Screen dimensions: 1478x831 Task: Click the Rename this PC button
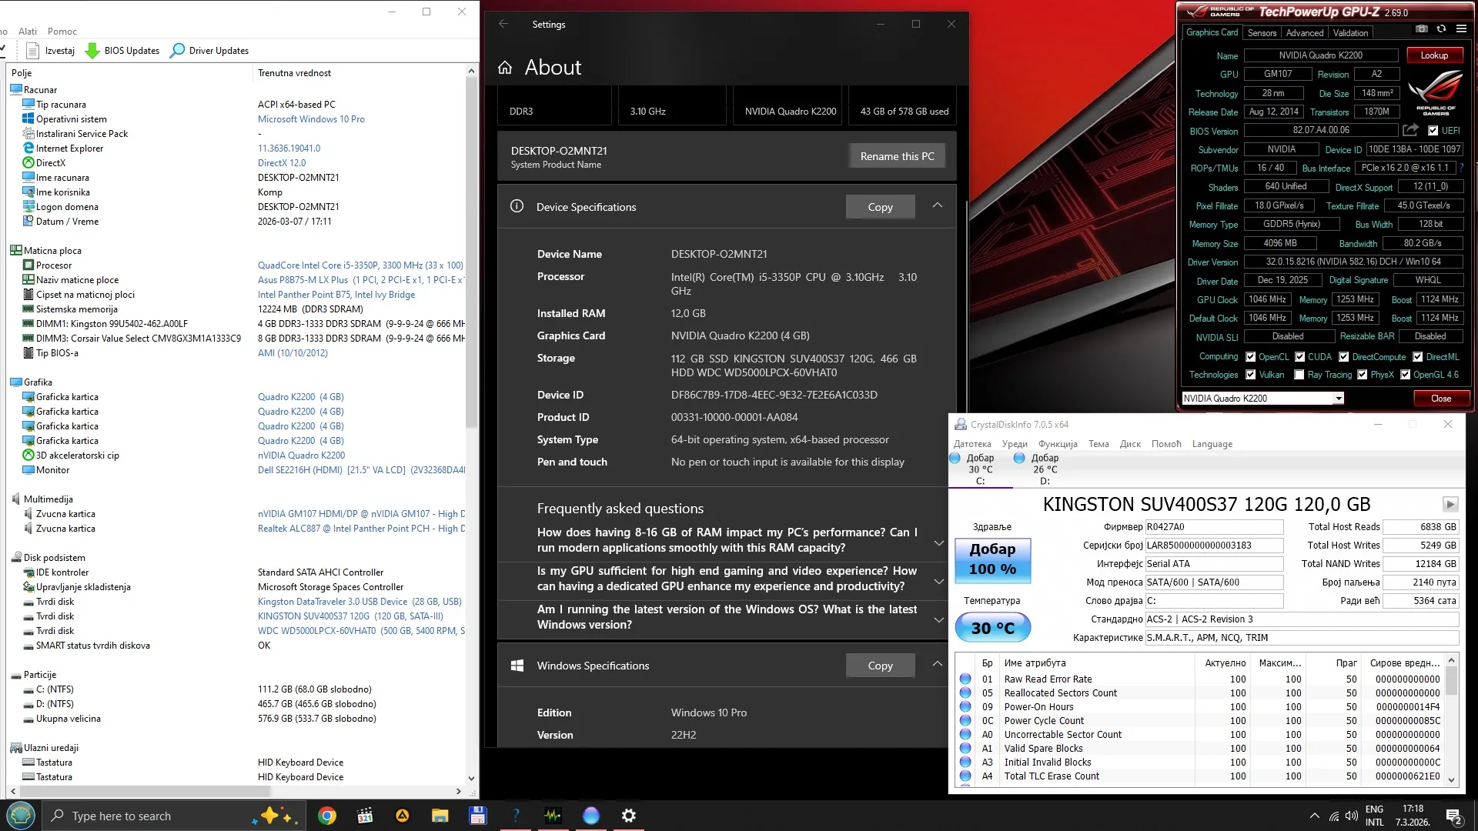[897, 156]
